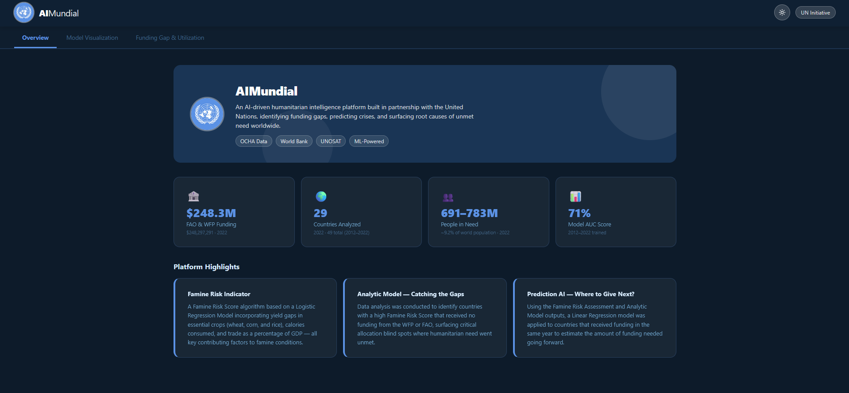Click the large UN emblem in hero banner
Image resolution: width=849 pixels, height=393 pixels.
pos(207,114)
